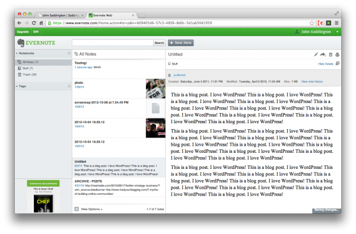Screen dimensions: 356x234
Task: Delete the note with the trash icon
Action: coord(330,55)
